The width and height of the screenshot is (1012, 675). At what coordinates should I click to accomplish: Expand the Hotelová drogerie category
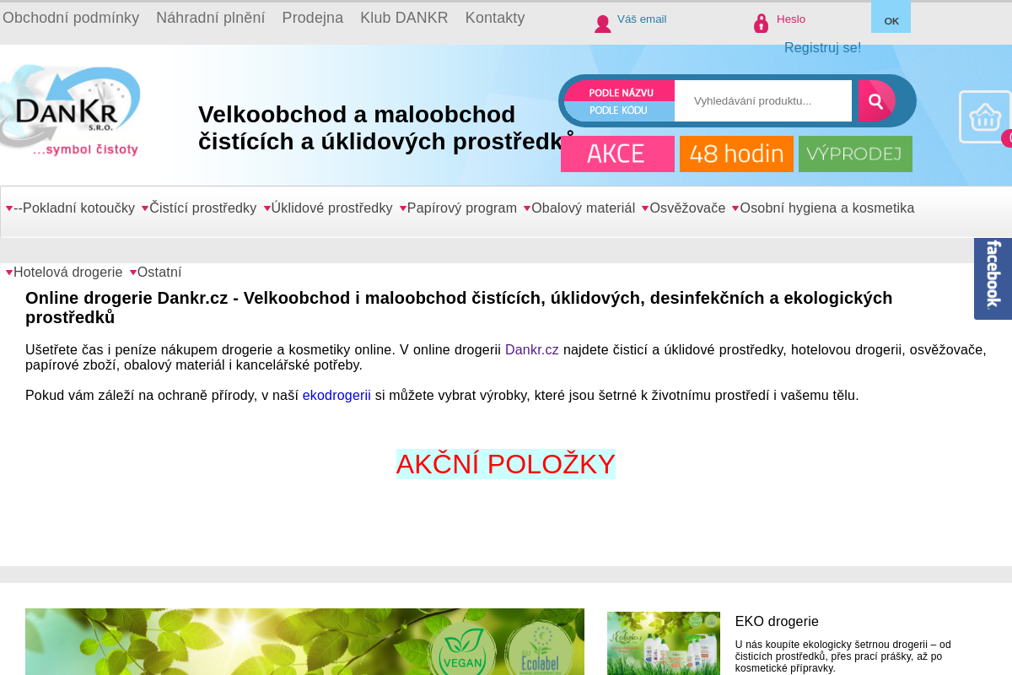click(x=67, y=272)
